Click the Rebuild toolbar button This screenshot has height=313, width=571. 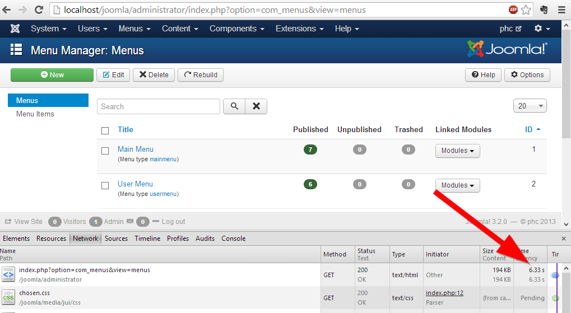click(x=200, y=75)
